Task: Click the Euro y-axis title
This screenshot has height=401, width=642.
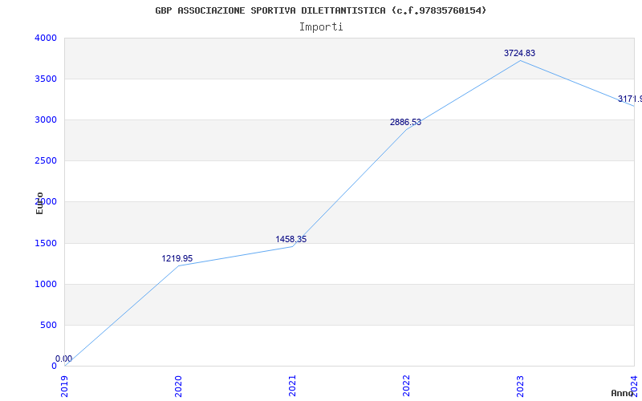Action: 39,204
